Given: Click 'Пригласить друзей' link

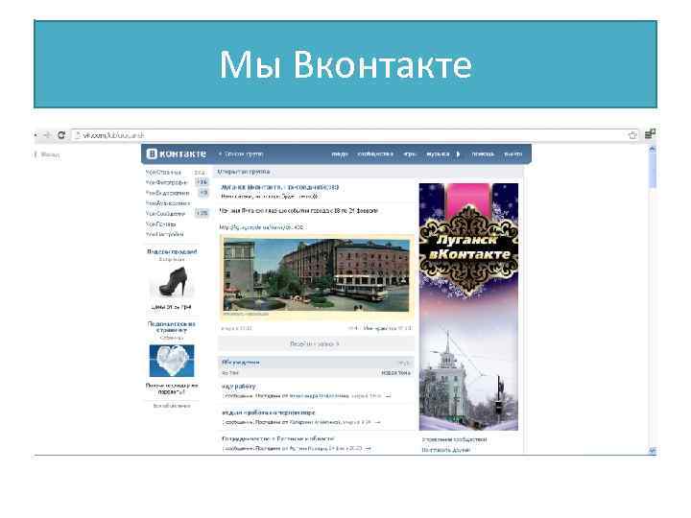Looking at the screenshot, I should pyautogui.click(x=446, y=450).
